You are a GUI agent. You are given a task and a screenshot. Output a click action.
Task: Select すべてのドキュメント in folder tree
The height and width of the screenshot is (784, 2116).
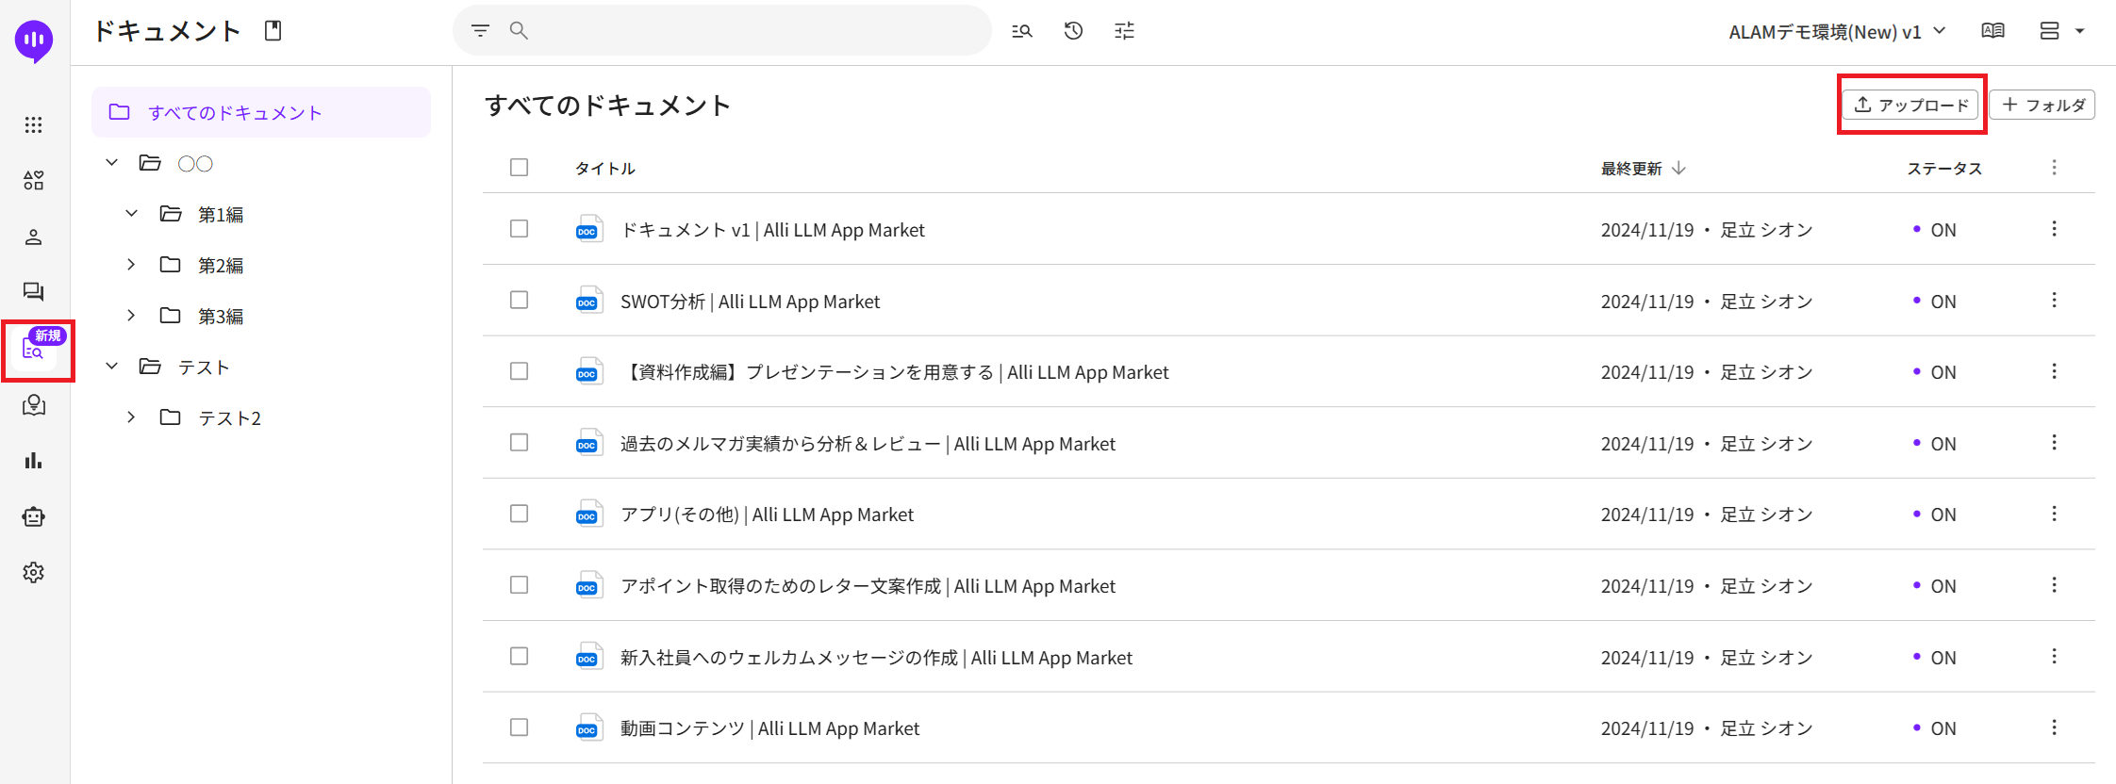point(235,112)
